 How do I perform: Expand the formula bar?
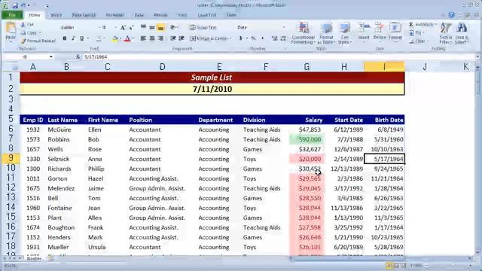[477, 57]
